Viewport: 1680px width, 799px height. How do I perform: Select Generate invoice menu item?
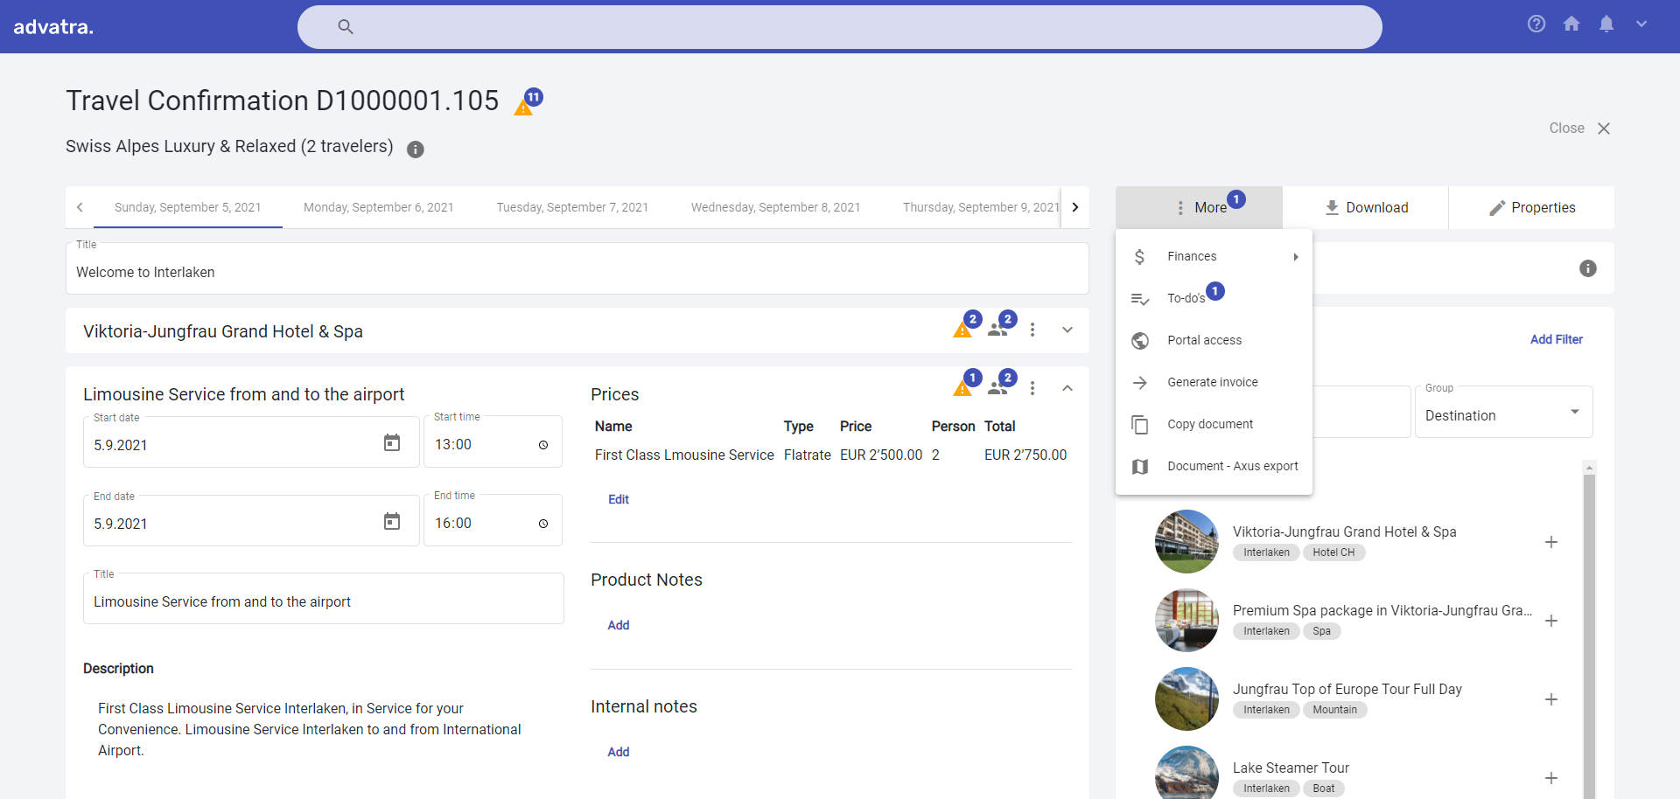(1214, 382)
